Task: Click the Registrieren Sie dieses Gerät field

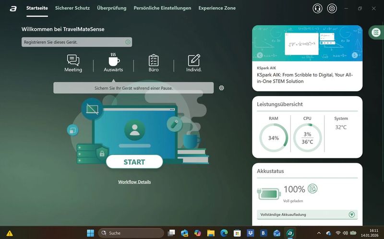Action: (x=77, y=42)
